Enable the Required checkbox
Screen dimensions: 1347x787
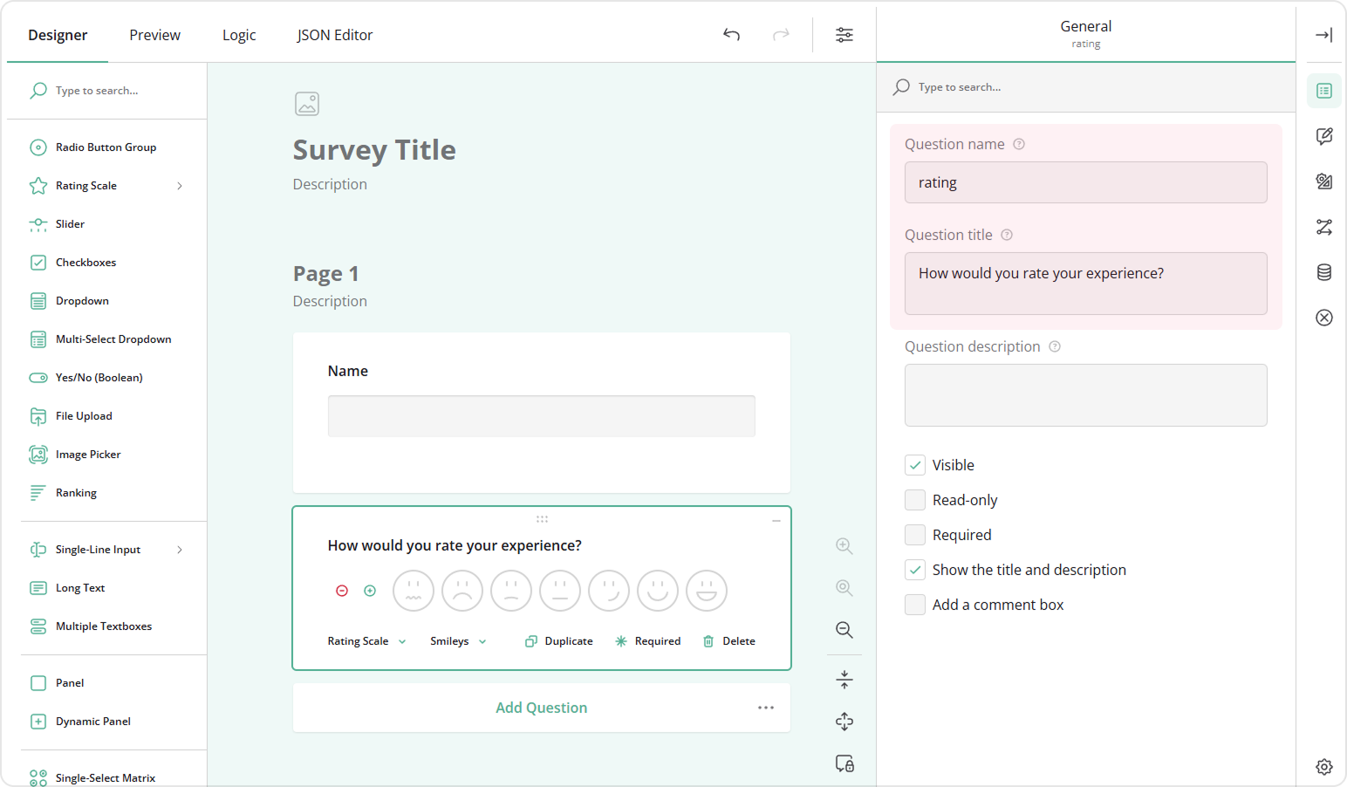coord(915,535)
